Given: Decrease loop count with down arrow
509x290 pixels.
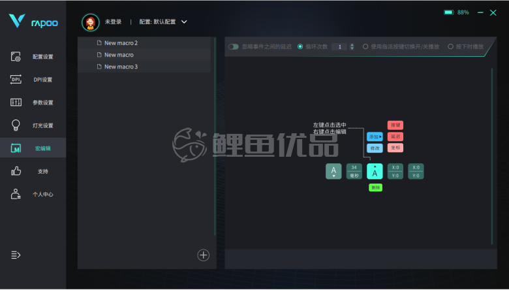Looking at the screenshot, I should 352,49.
